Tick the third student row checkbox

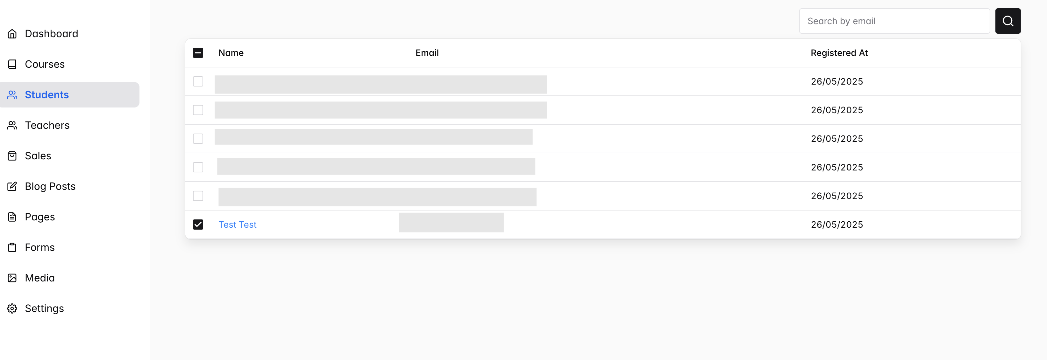pos(198,139)
